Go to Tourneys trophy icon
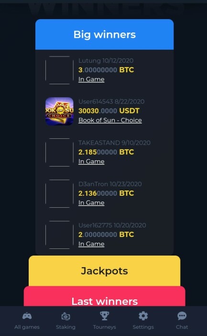 105,316
